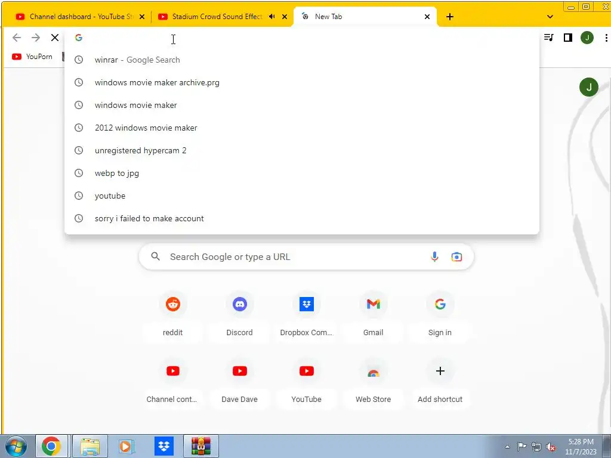The height and width of the screenshot is (458, 611).
Task: Open the tab search dropdown arrow
Action: (x=550, y=17)
